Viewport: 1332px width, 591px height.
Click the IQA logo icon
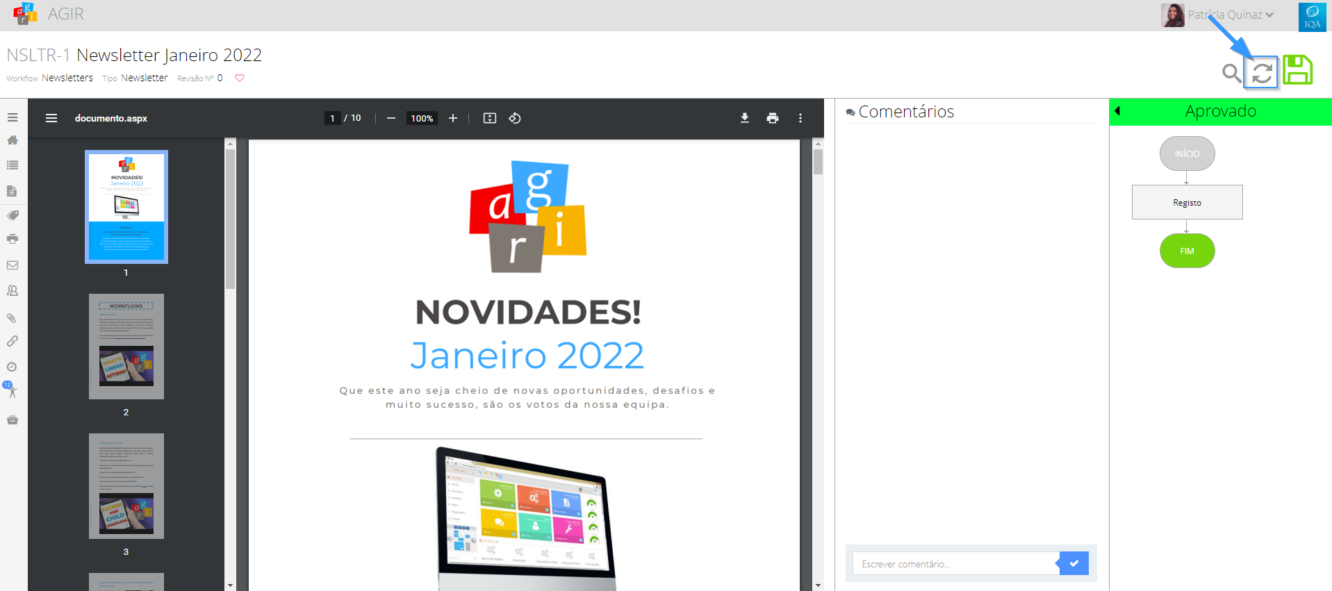coord(1312,17)
